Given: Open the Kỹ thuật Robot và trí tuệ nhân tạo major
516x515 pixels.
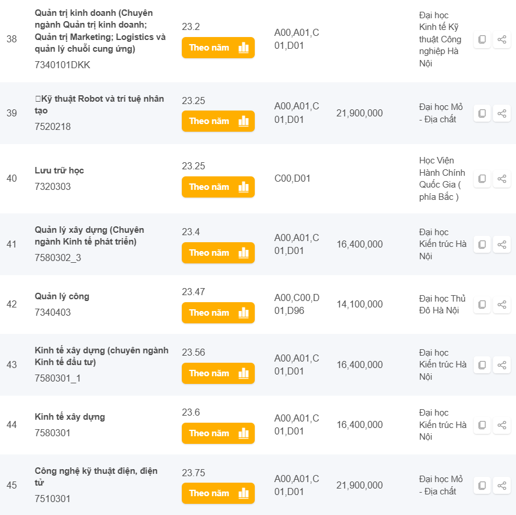Looking at the screenshot, I should click(x=99, y=105).
